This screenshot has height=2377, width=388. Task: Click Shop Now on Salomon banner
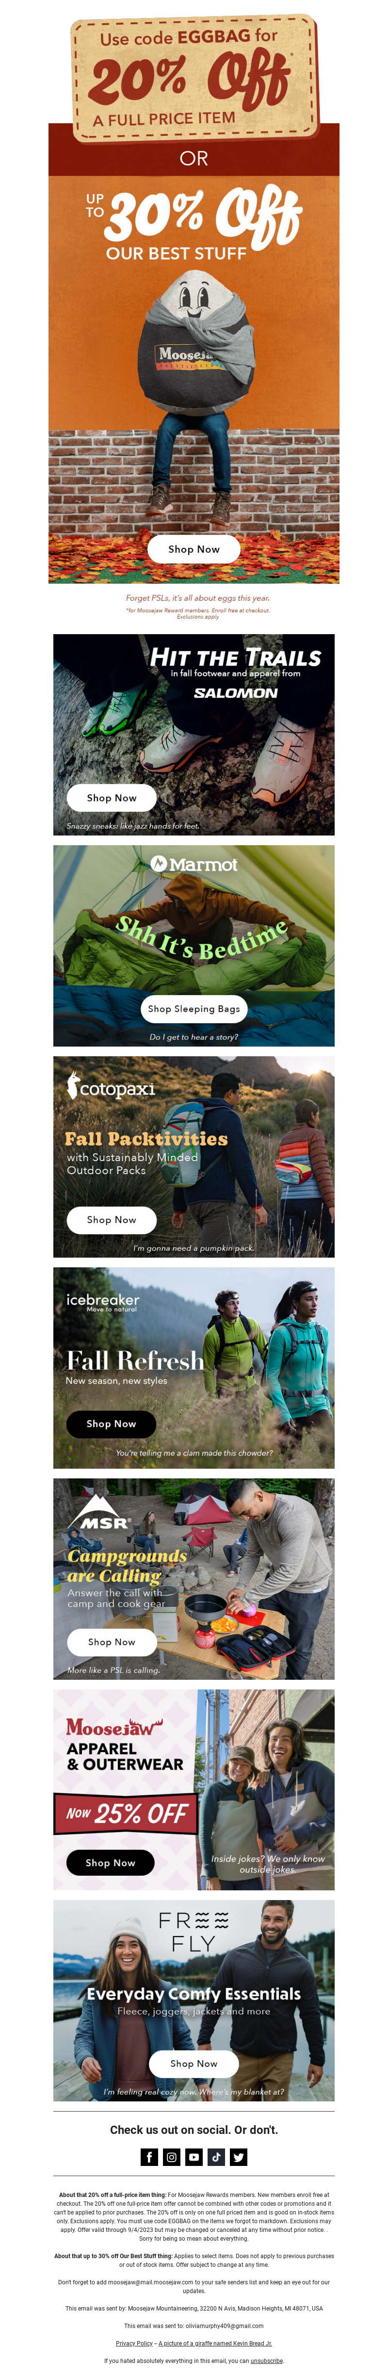112,797
